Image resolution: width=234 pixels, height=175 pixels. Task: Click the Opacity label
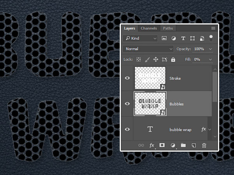pyautogui.click(x=184, y=49)
